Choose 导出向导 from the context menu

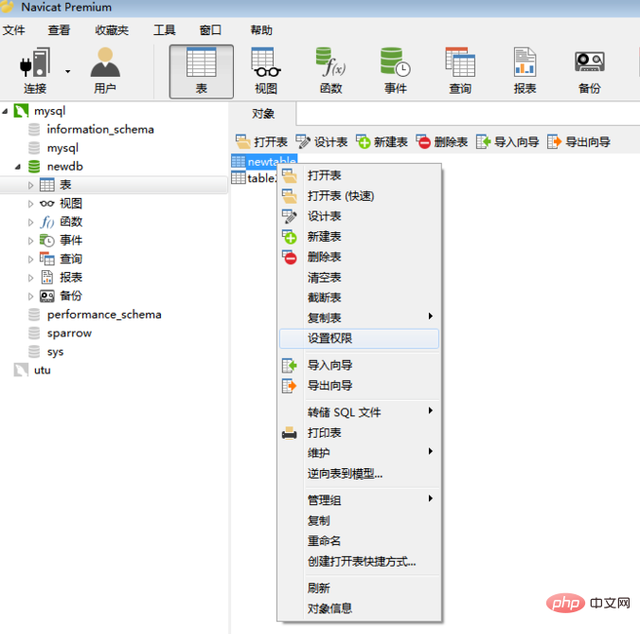[359, 386]
